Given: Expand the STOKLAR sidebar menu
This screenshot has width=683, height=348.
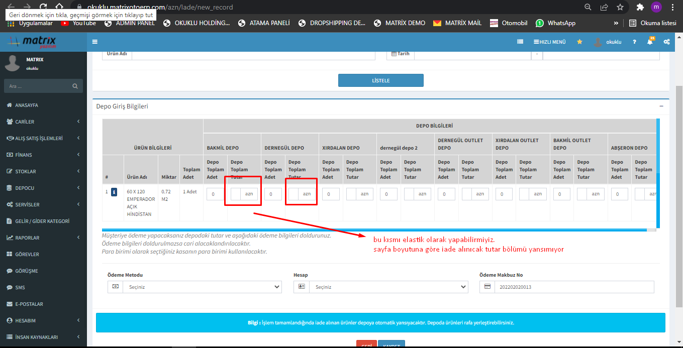Looking at the screenshot, I should 43,171.
